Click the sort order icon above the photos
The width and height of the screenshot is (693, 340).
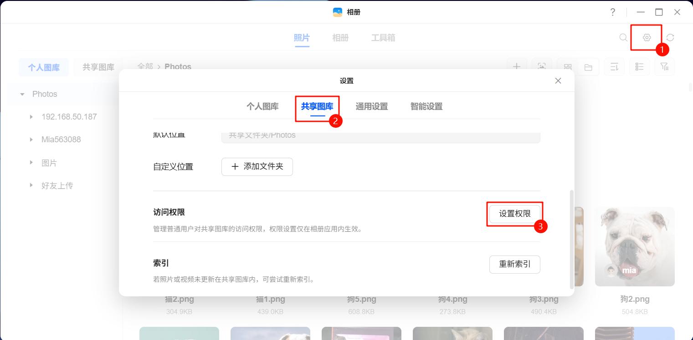point(614,66)
